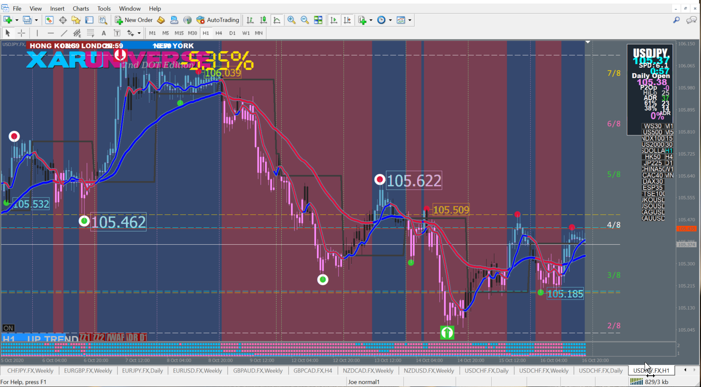Click the cloud hosting icon

pyautogui.click(x=174, y=20)
